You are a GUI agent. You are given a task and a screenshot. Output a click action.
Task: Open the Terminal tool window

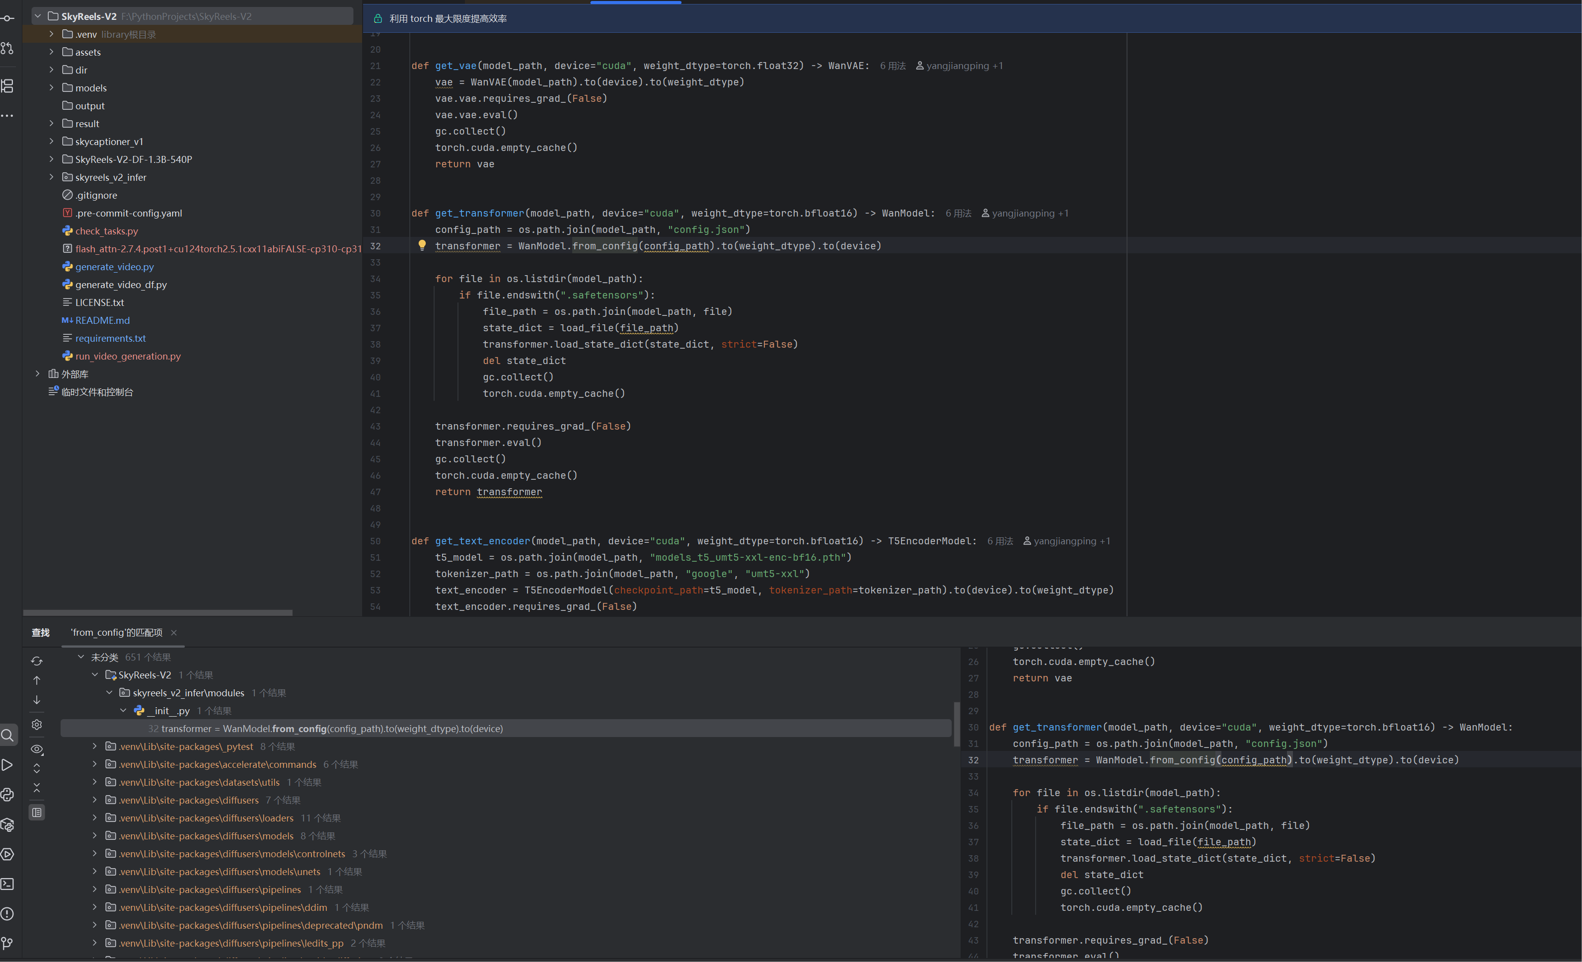pyautogui.click(x=8, y=884)
